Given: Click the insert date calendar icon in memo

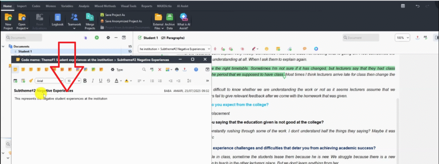Looking at the screenshot, I should pos(15,81).
